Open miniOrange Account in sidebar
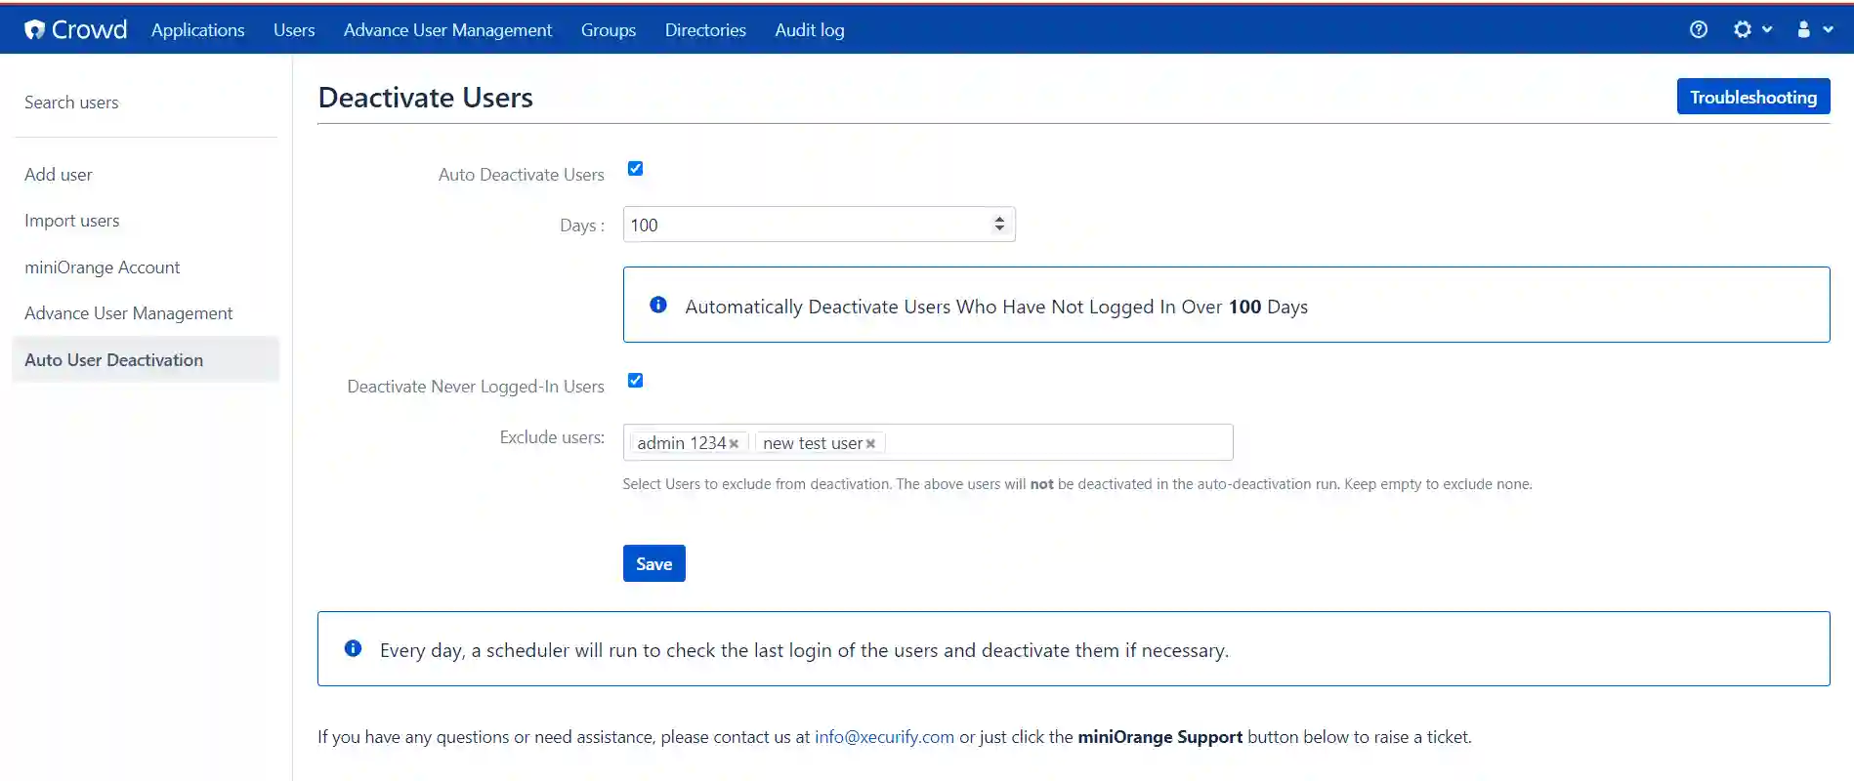 (x=103, y=267)
